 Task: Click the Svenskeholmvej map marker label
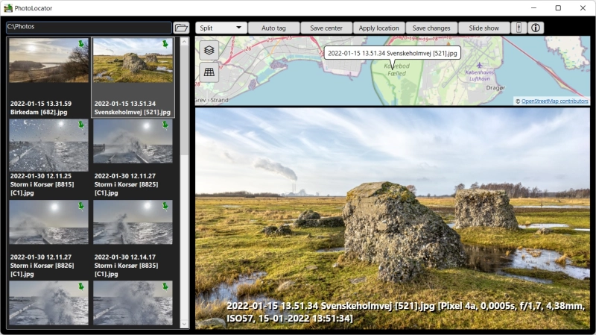(x=392, y=53)
